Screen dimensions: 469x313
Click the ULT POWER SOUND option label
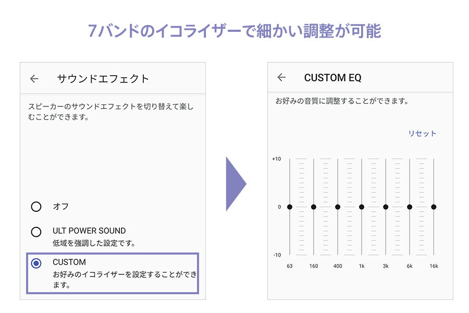pyautogui.click(x=89, y=231)
